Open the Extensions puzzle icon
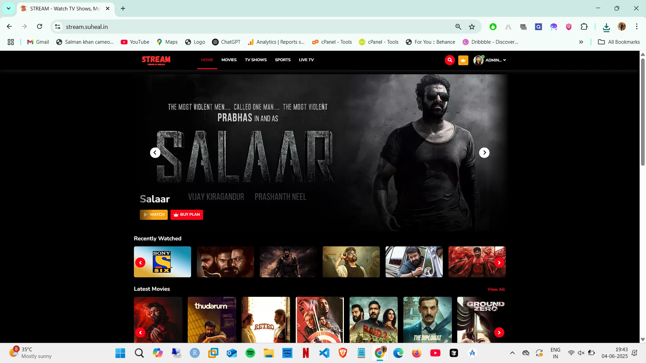 (584, 27)
